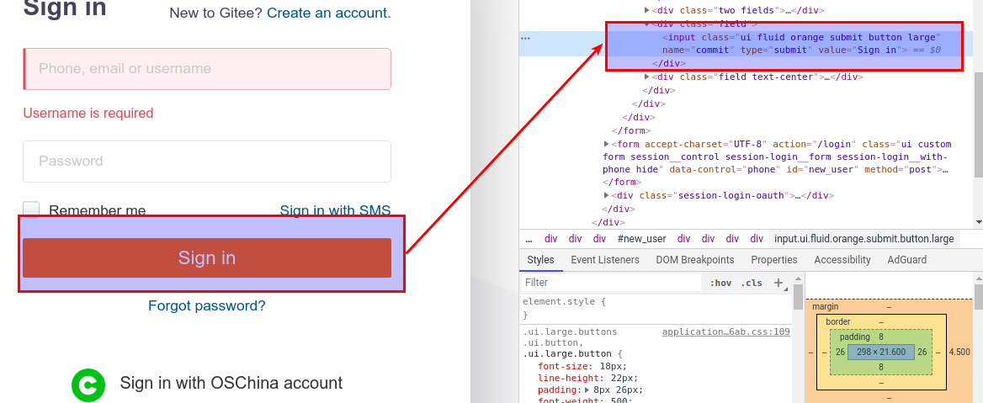Image resolution: width=983 pixels, height=403 pixels.
Task: Toggle the :hov element state button
Action: [x=720, y=283]
